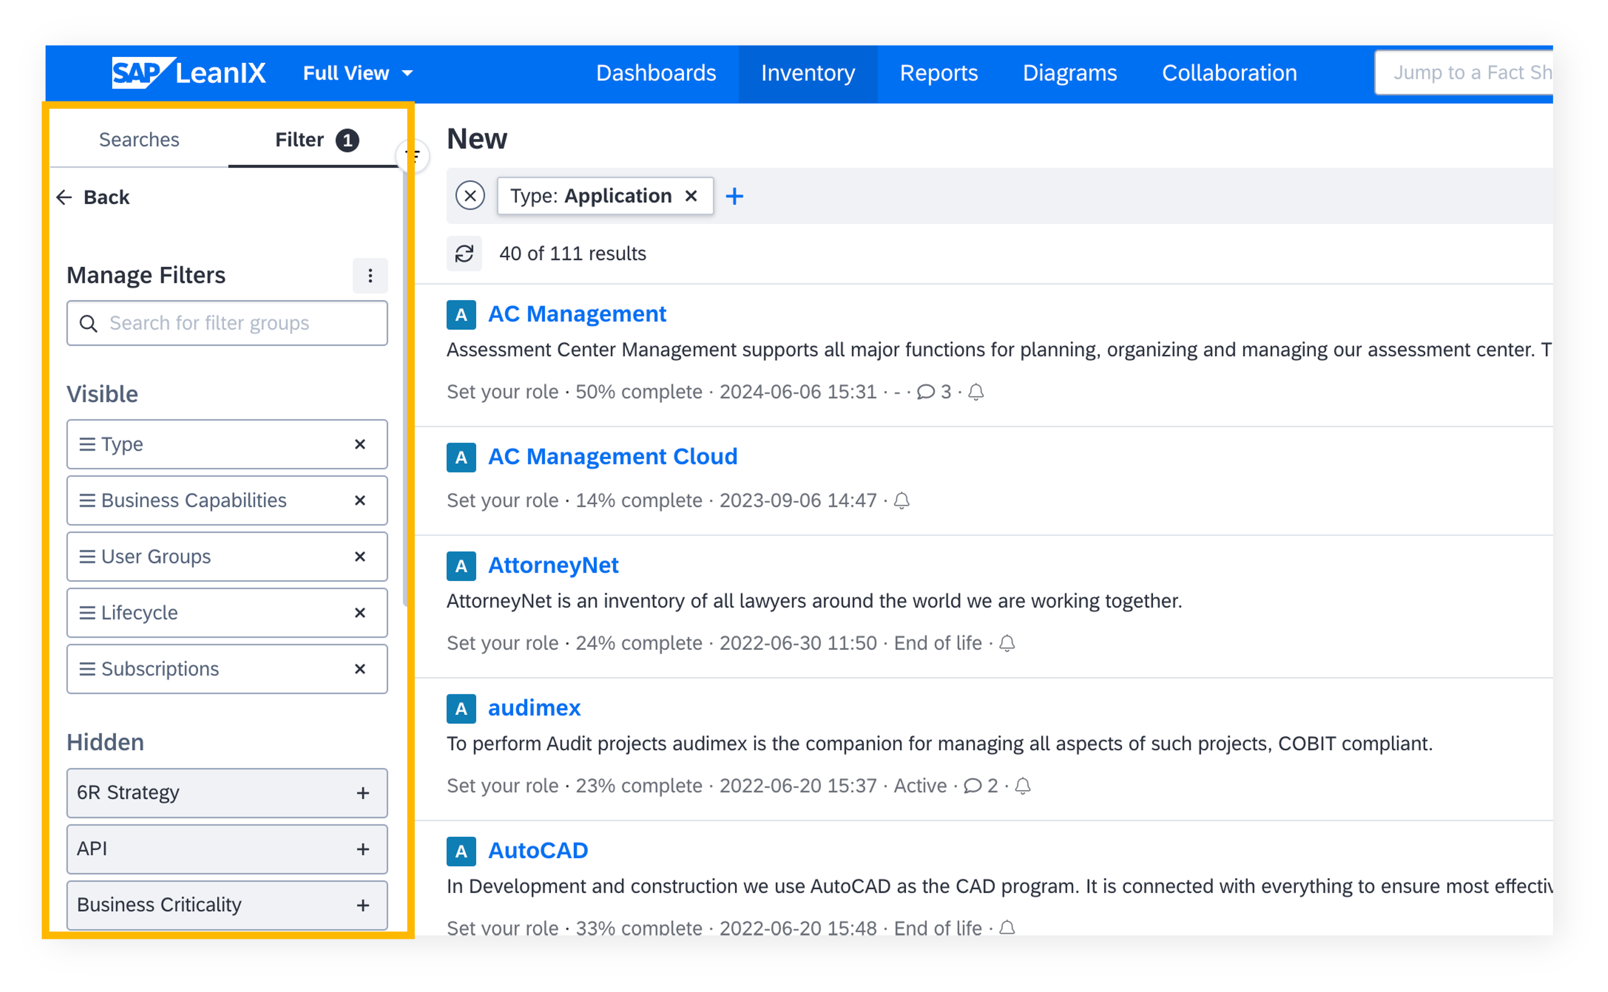This screenshot has height=992, width=1608.
Task: Add the API hidden filter
Action: (x=363, y=850)
